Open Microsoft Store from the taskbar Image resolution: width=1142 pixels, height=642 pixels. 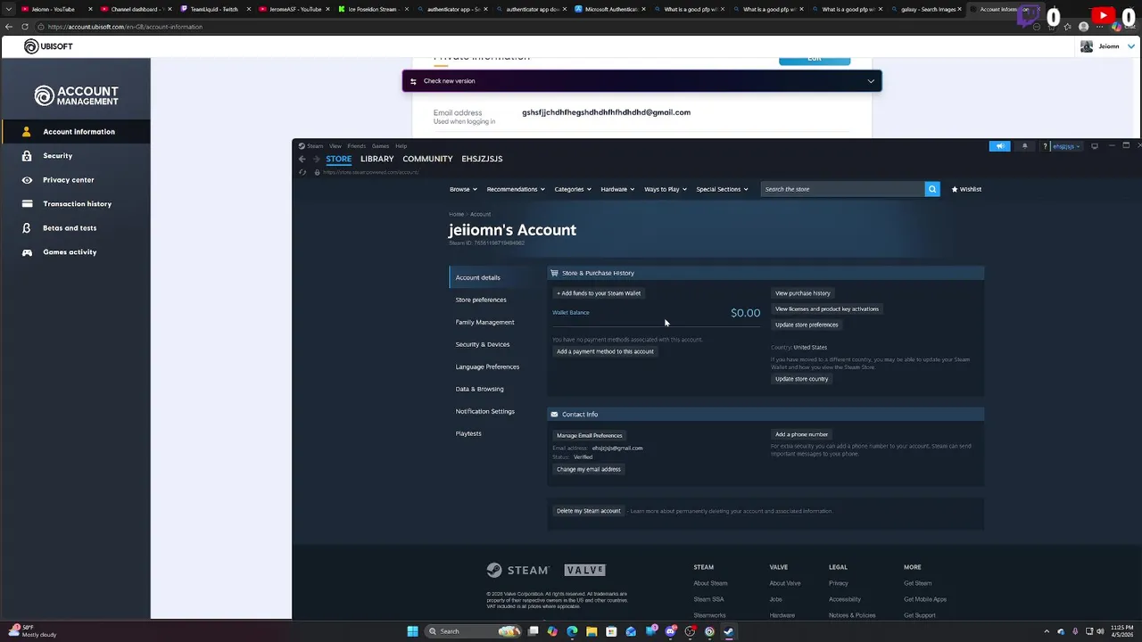611,631
